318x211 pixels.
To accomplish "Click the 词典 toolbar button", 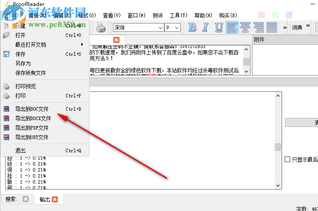I will pyautogui.click(x=297, y=27).
